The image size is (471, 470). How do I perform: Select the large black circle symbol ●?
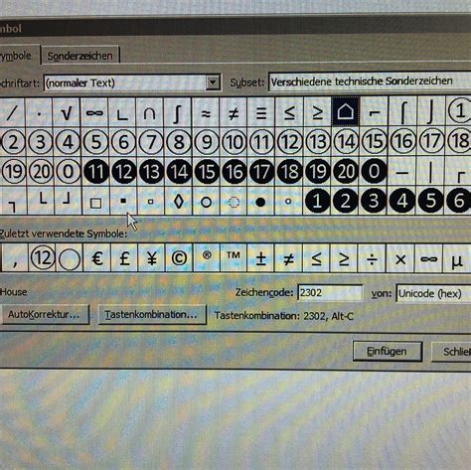(261, 202)
